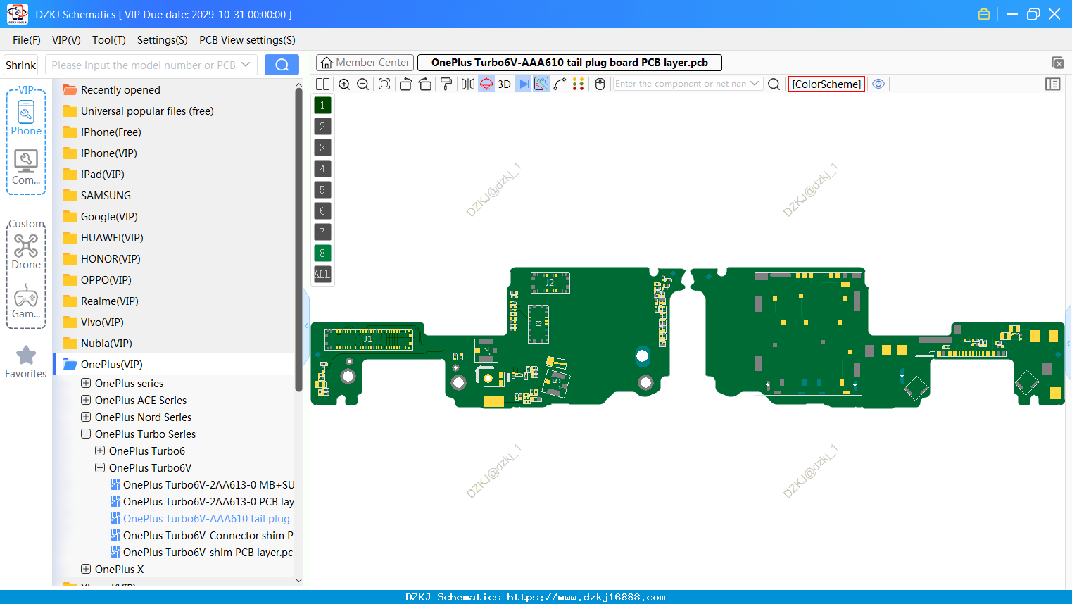1072x604 pixels.
Task: Show ALL PCB layers
Action: click(322, 275)
